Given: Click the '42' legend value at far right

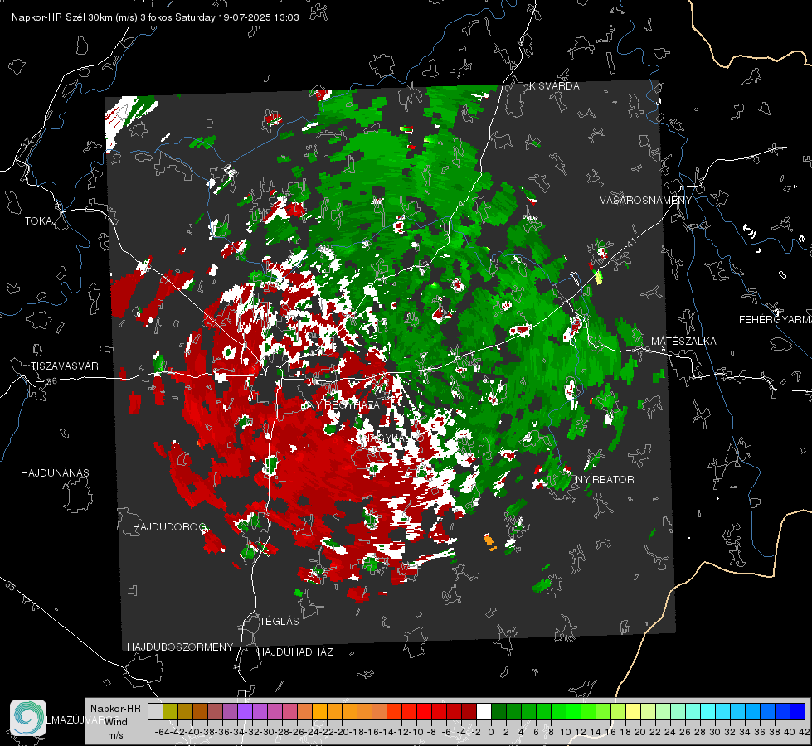Looking at the screenshot, I should (x=805, y=733).
